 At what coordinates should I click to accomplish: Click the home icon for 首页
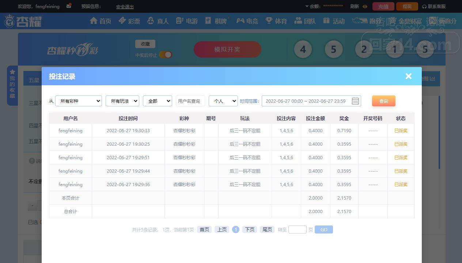click(x=94, y=21)
